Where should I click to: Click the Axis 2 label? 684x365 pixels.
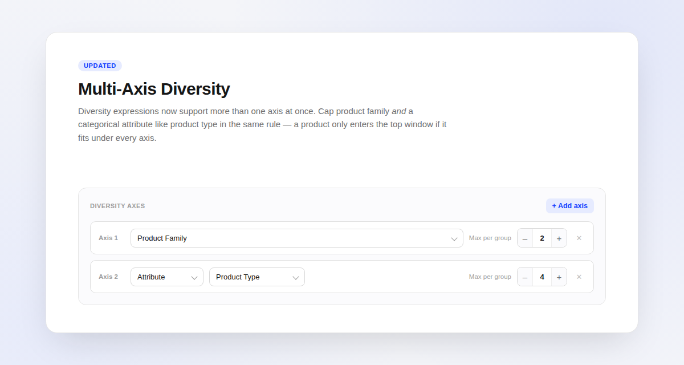[108, 277]
